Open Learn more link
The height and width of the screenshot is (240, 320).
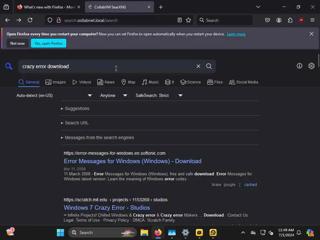(236, 34)
